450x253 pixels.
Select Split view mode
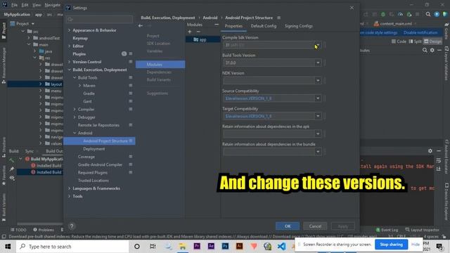[x=416, y=41]
